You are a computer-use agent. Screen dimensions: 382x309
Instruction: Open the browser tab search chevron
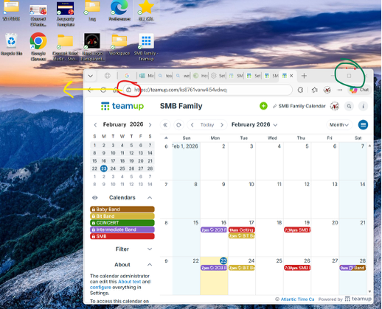tap(91, 76)
